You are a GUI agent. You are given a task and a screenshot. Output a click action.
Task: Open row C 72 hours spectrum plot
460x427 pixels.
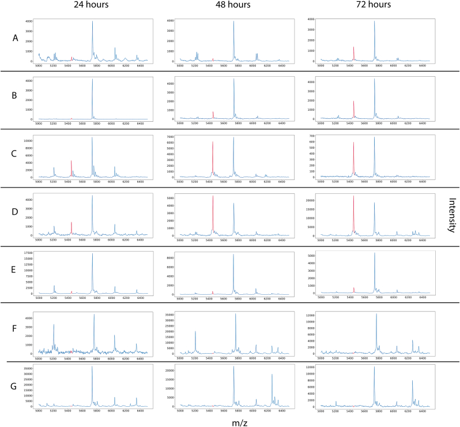[x=375, y=157]
